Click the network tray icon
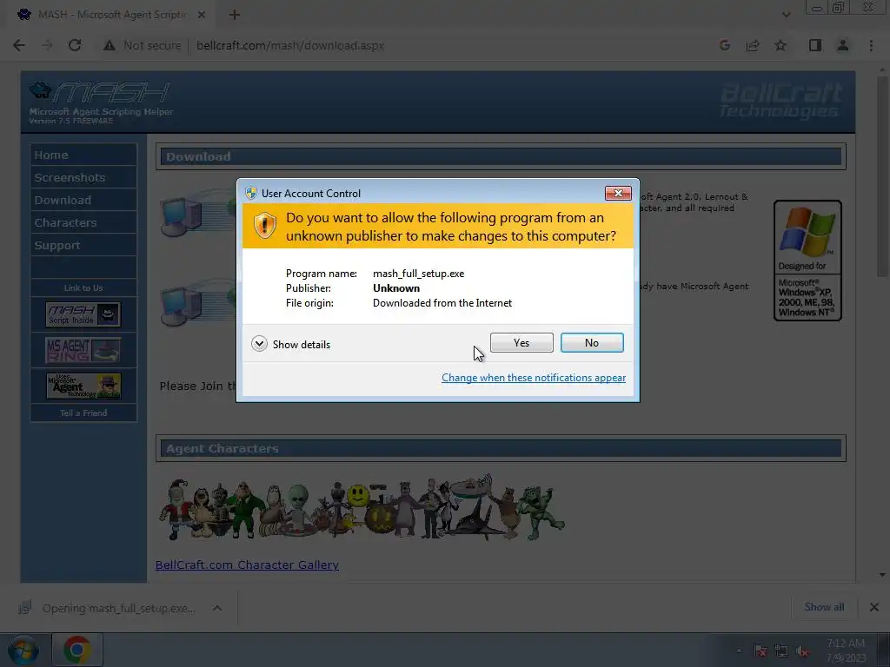 tap(781, 650)
